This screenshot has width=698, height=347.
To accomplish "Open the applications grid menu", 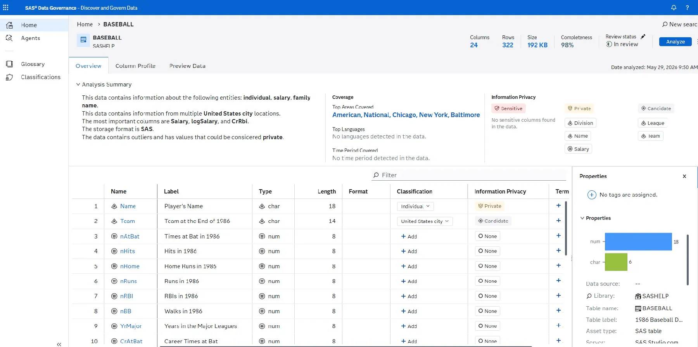I will [6, 7].
